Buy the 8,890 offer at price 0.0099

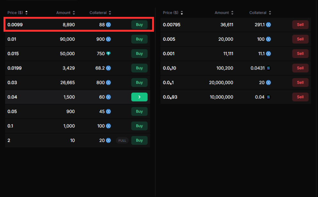point(139,25)
